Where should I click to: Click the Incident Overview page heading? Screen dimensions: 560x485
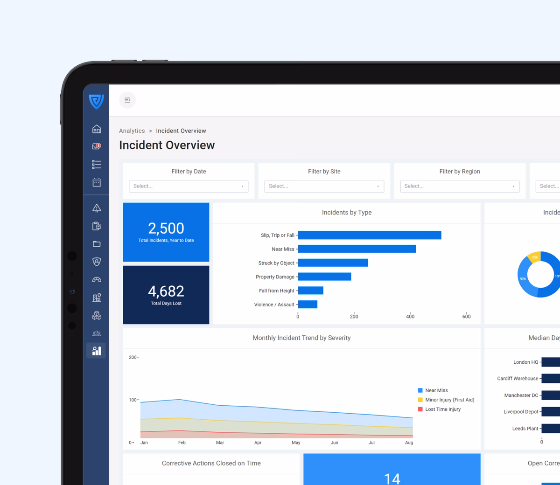[167, 145]
